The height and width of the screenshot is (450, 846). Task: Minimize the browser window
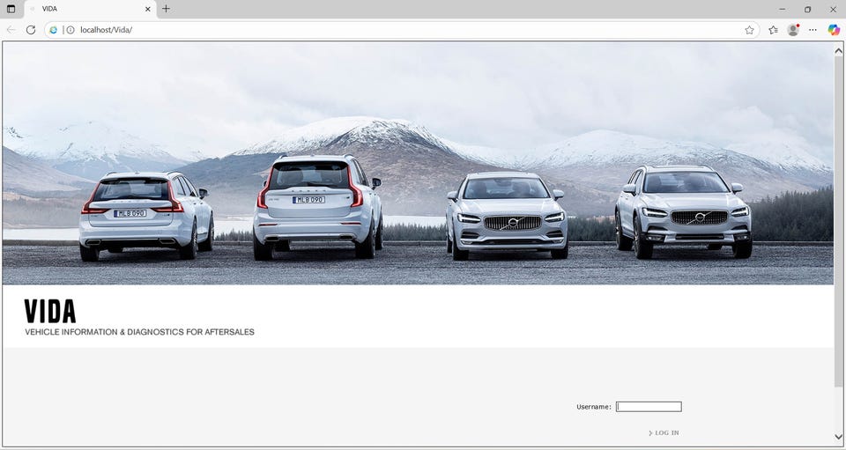click(783, 9)
